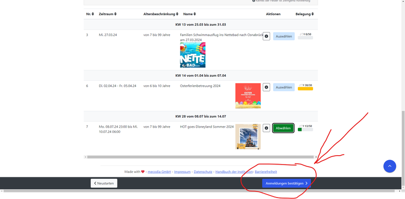Sort table by Belegung column
Image resolution: width=405 pixels, height=199 pixels.
point(305,14)
